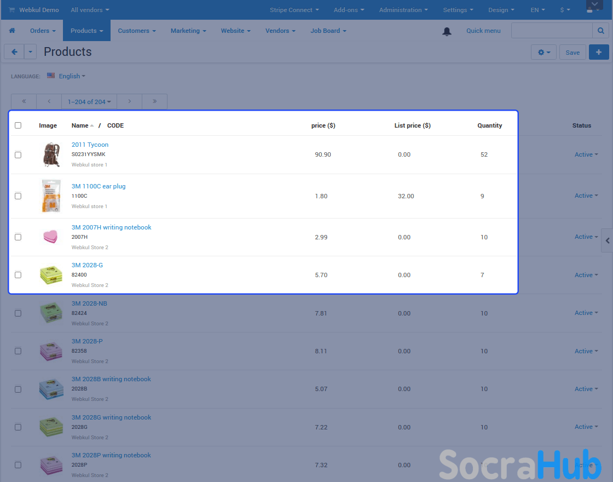Collapse the right sidebar arrow
The height and width of the screenshot is (482, 613).
click(x=607, y=240)
